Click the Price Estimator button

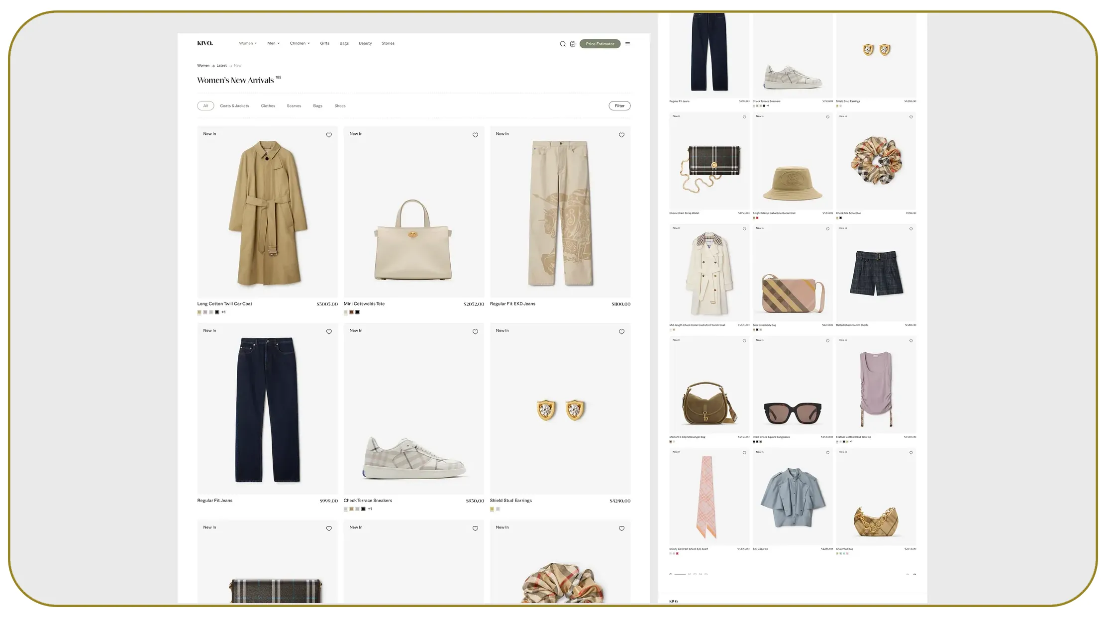click(x=600, y=44)
